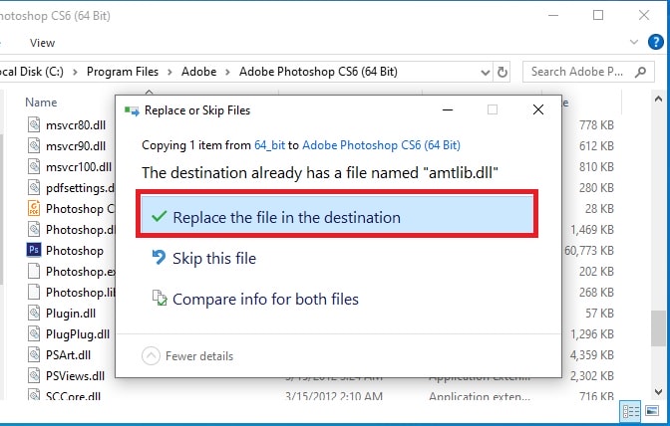670x426 pixels.
Task: Open Explorer help question mark
Action: pyautogui.click(x=655, y=42)
